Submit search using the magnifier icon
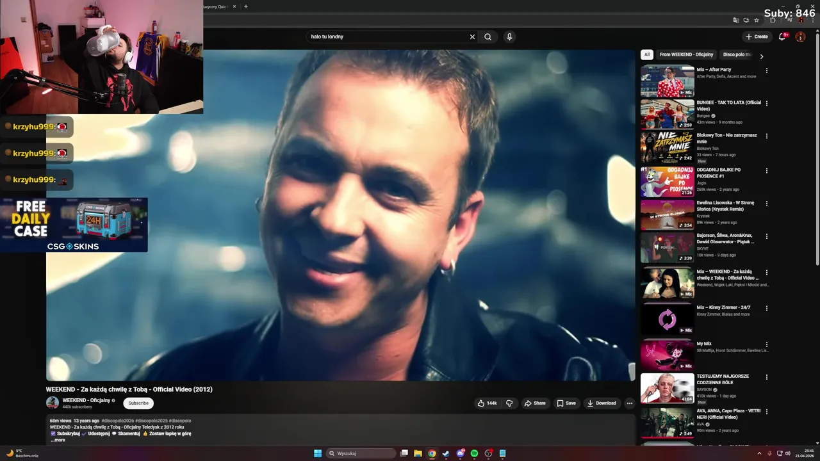 coord(488,36)
